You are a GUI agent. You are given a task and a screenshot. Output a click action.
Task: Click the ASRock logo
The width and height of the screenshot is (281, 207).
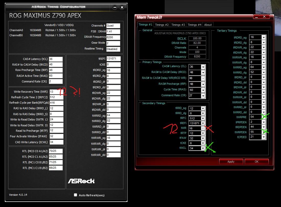pyautogui.click(x=81, y=181)
